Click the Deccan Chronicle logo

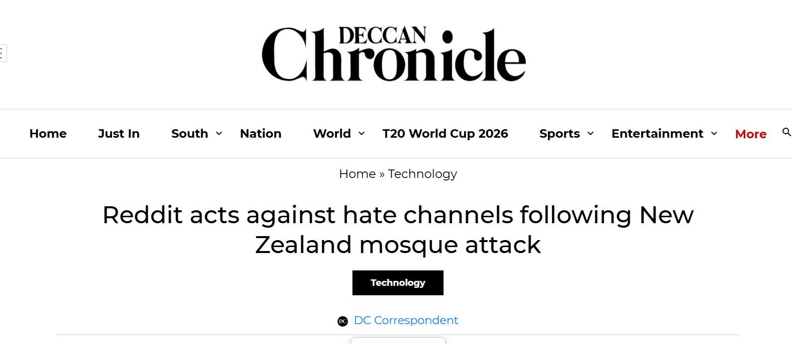click(394, 54)
